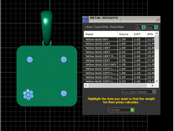Select the Yellow Gold 22KY:9KY row
This screenshot has width=174, height=131.
click(x=119, y=65)
